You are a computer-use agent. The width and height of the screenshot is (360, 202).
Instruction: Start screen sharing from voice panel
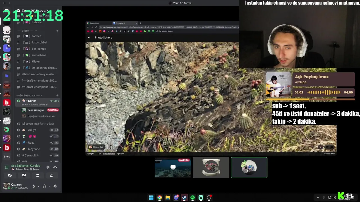point(24,175)
